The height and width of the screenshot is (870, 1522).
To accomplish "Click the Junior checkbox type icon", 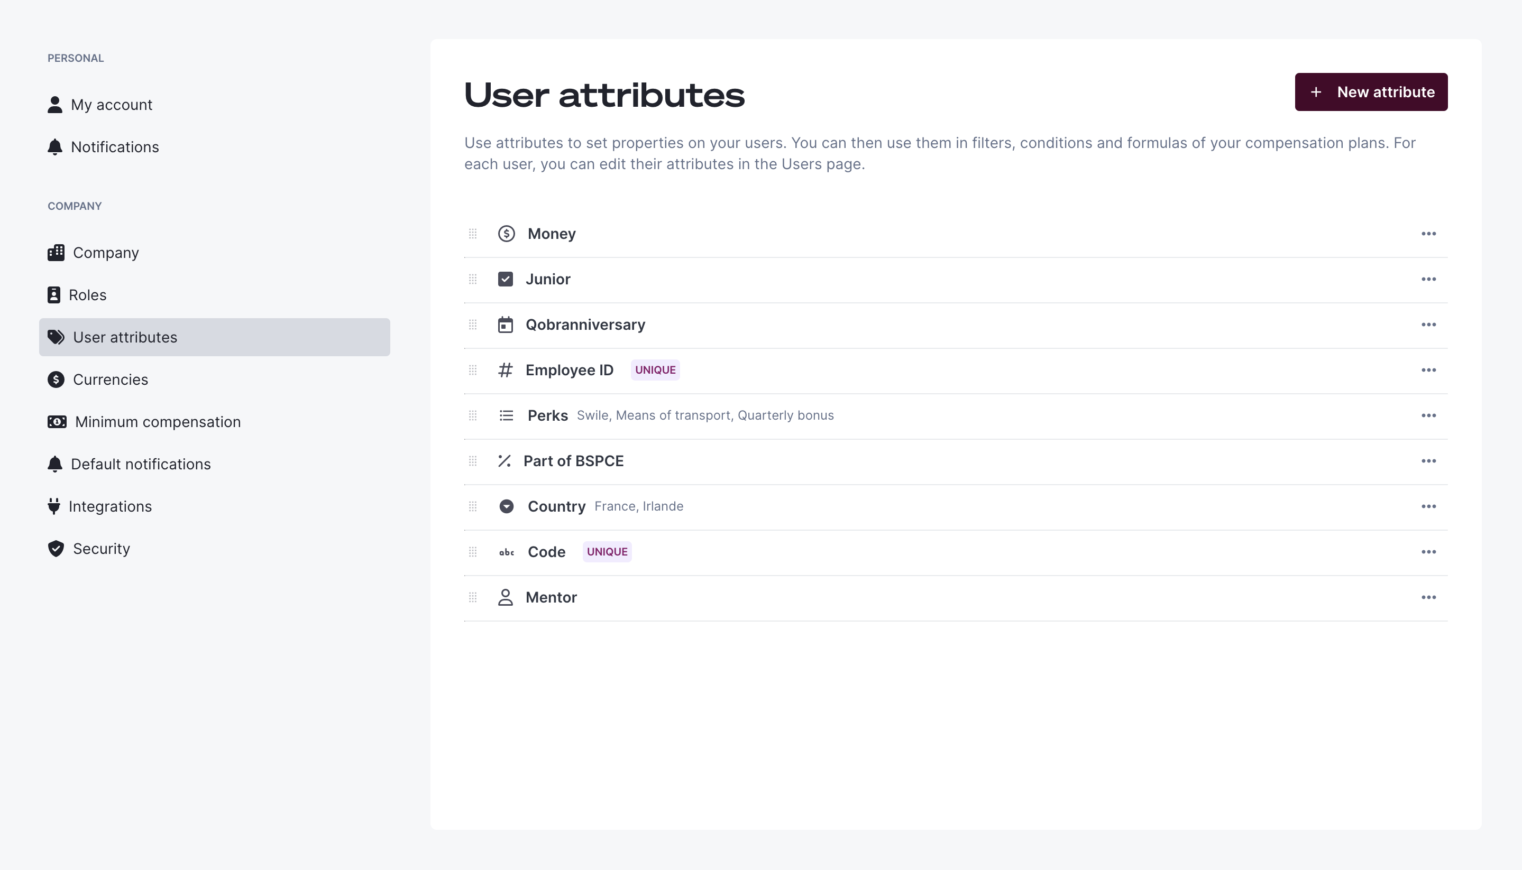I will pyautogui.click(x=506, y=279).
